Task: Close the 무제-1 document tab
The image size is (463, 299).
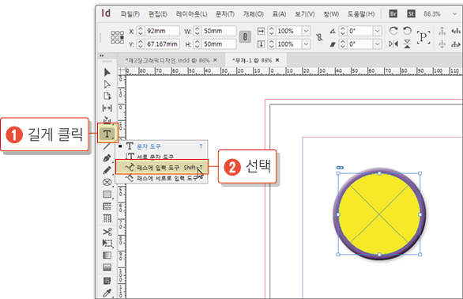Action: [x=277, y=60]
